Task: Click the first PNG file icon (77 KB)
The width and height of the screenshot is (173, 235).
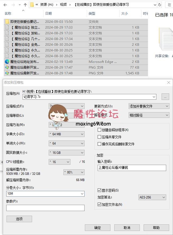Action: tap(7, 68)
